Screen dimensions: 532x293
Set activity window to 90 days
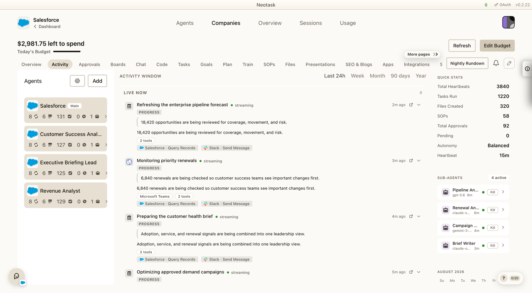[x=400, y=76]
